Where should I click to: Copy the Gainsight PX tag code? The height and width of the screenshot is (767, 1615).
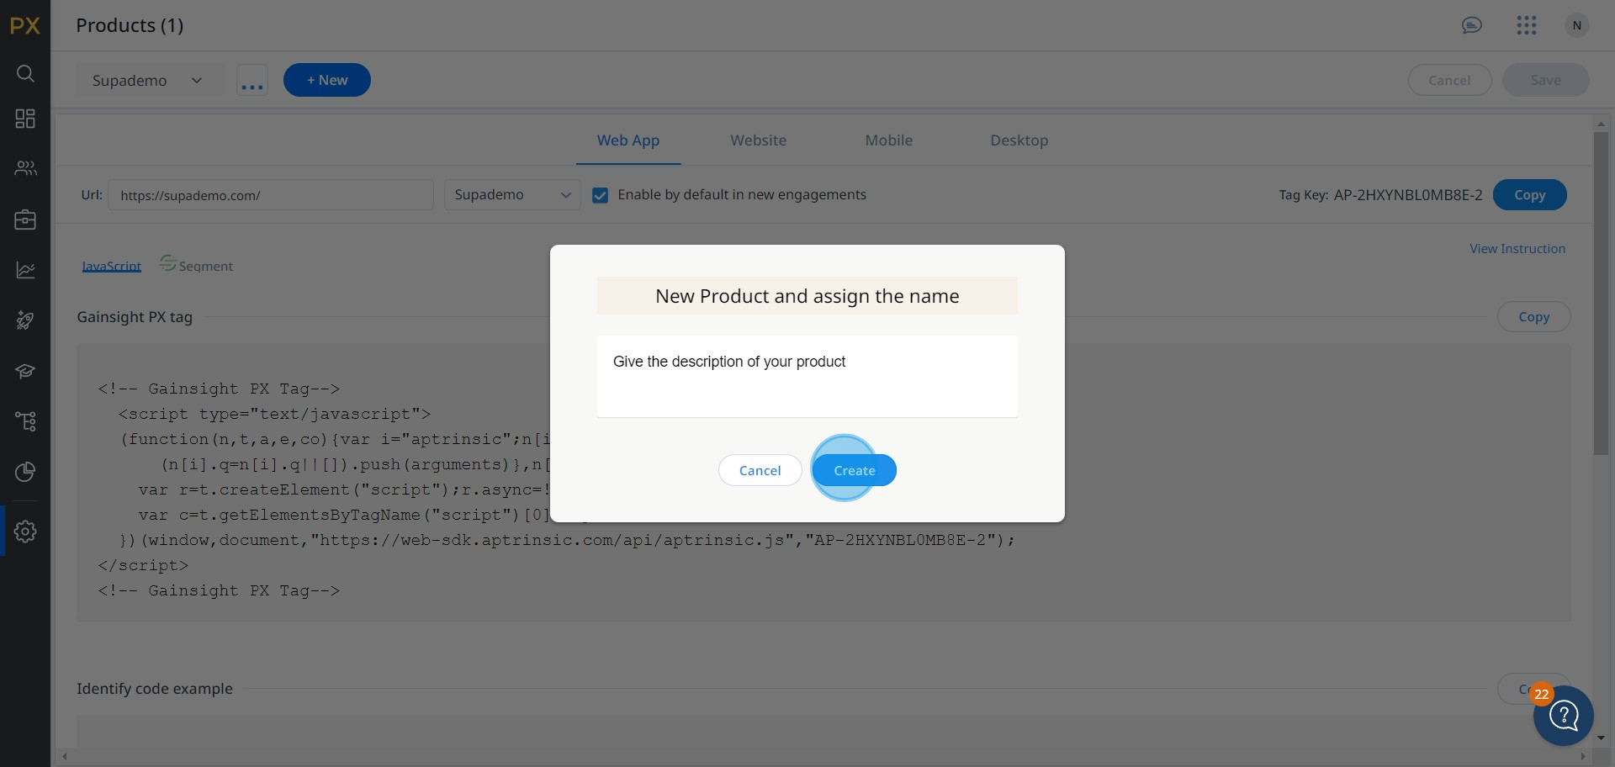pos(1534,317)
